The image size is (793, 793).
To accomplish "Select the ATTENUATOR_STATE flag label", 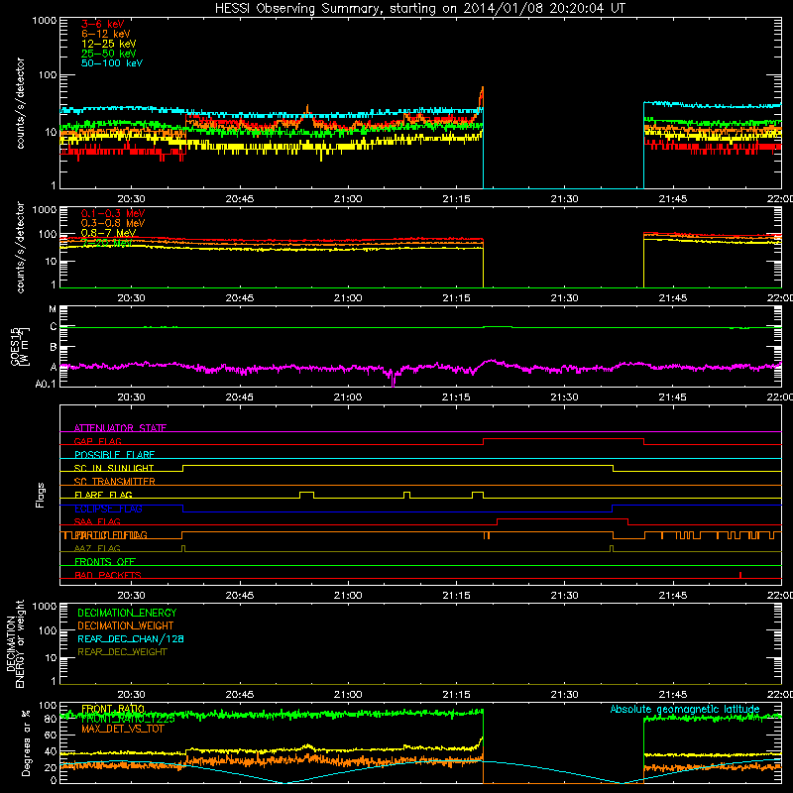I will (x=120, y=428).
